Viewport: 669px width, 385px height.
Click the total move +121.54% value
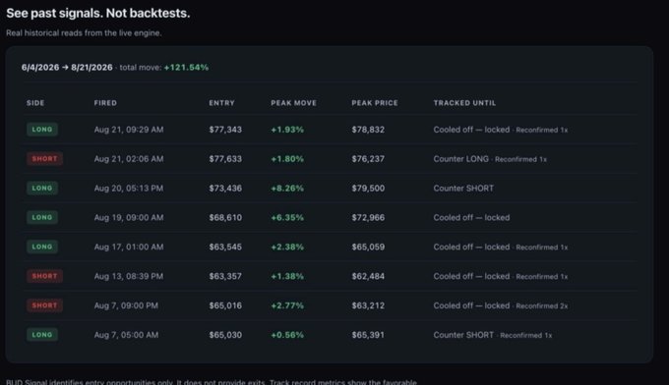(x=187, y=68)
